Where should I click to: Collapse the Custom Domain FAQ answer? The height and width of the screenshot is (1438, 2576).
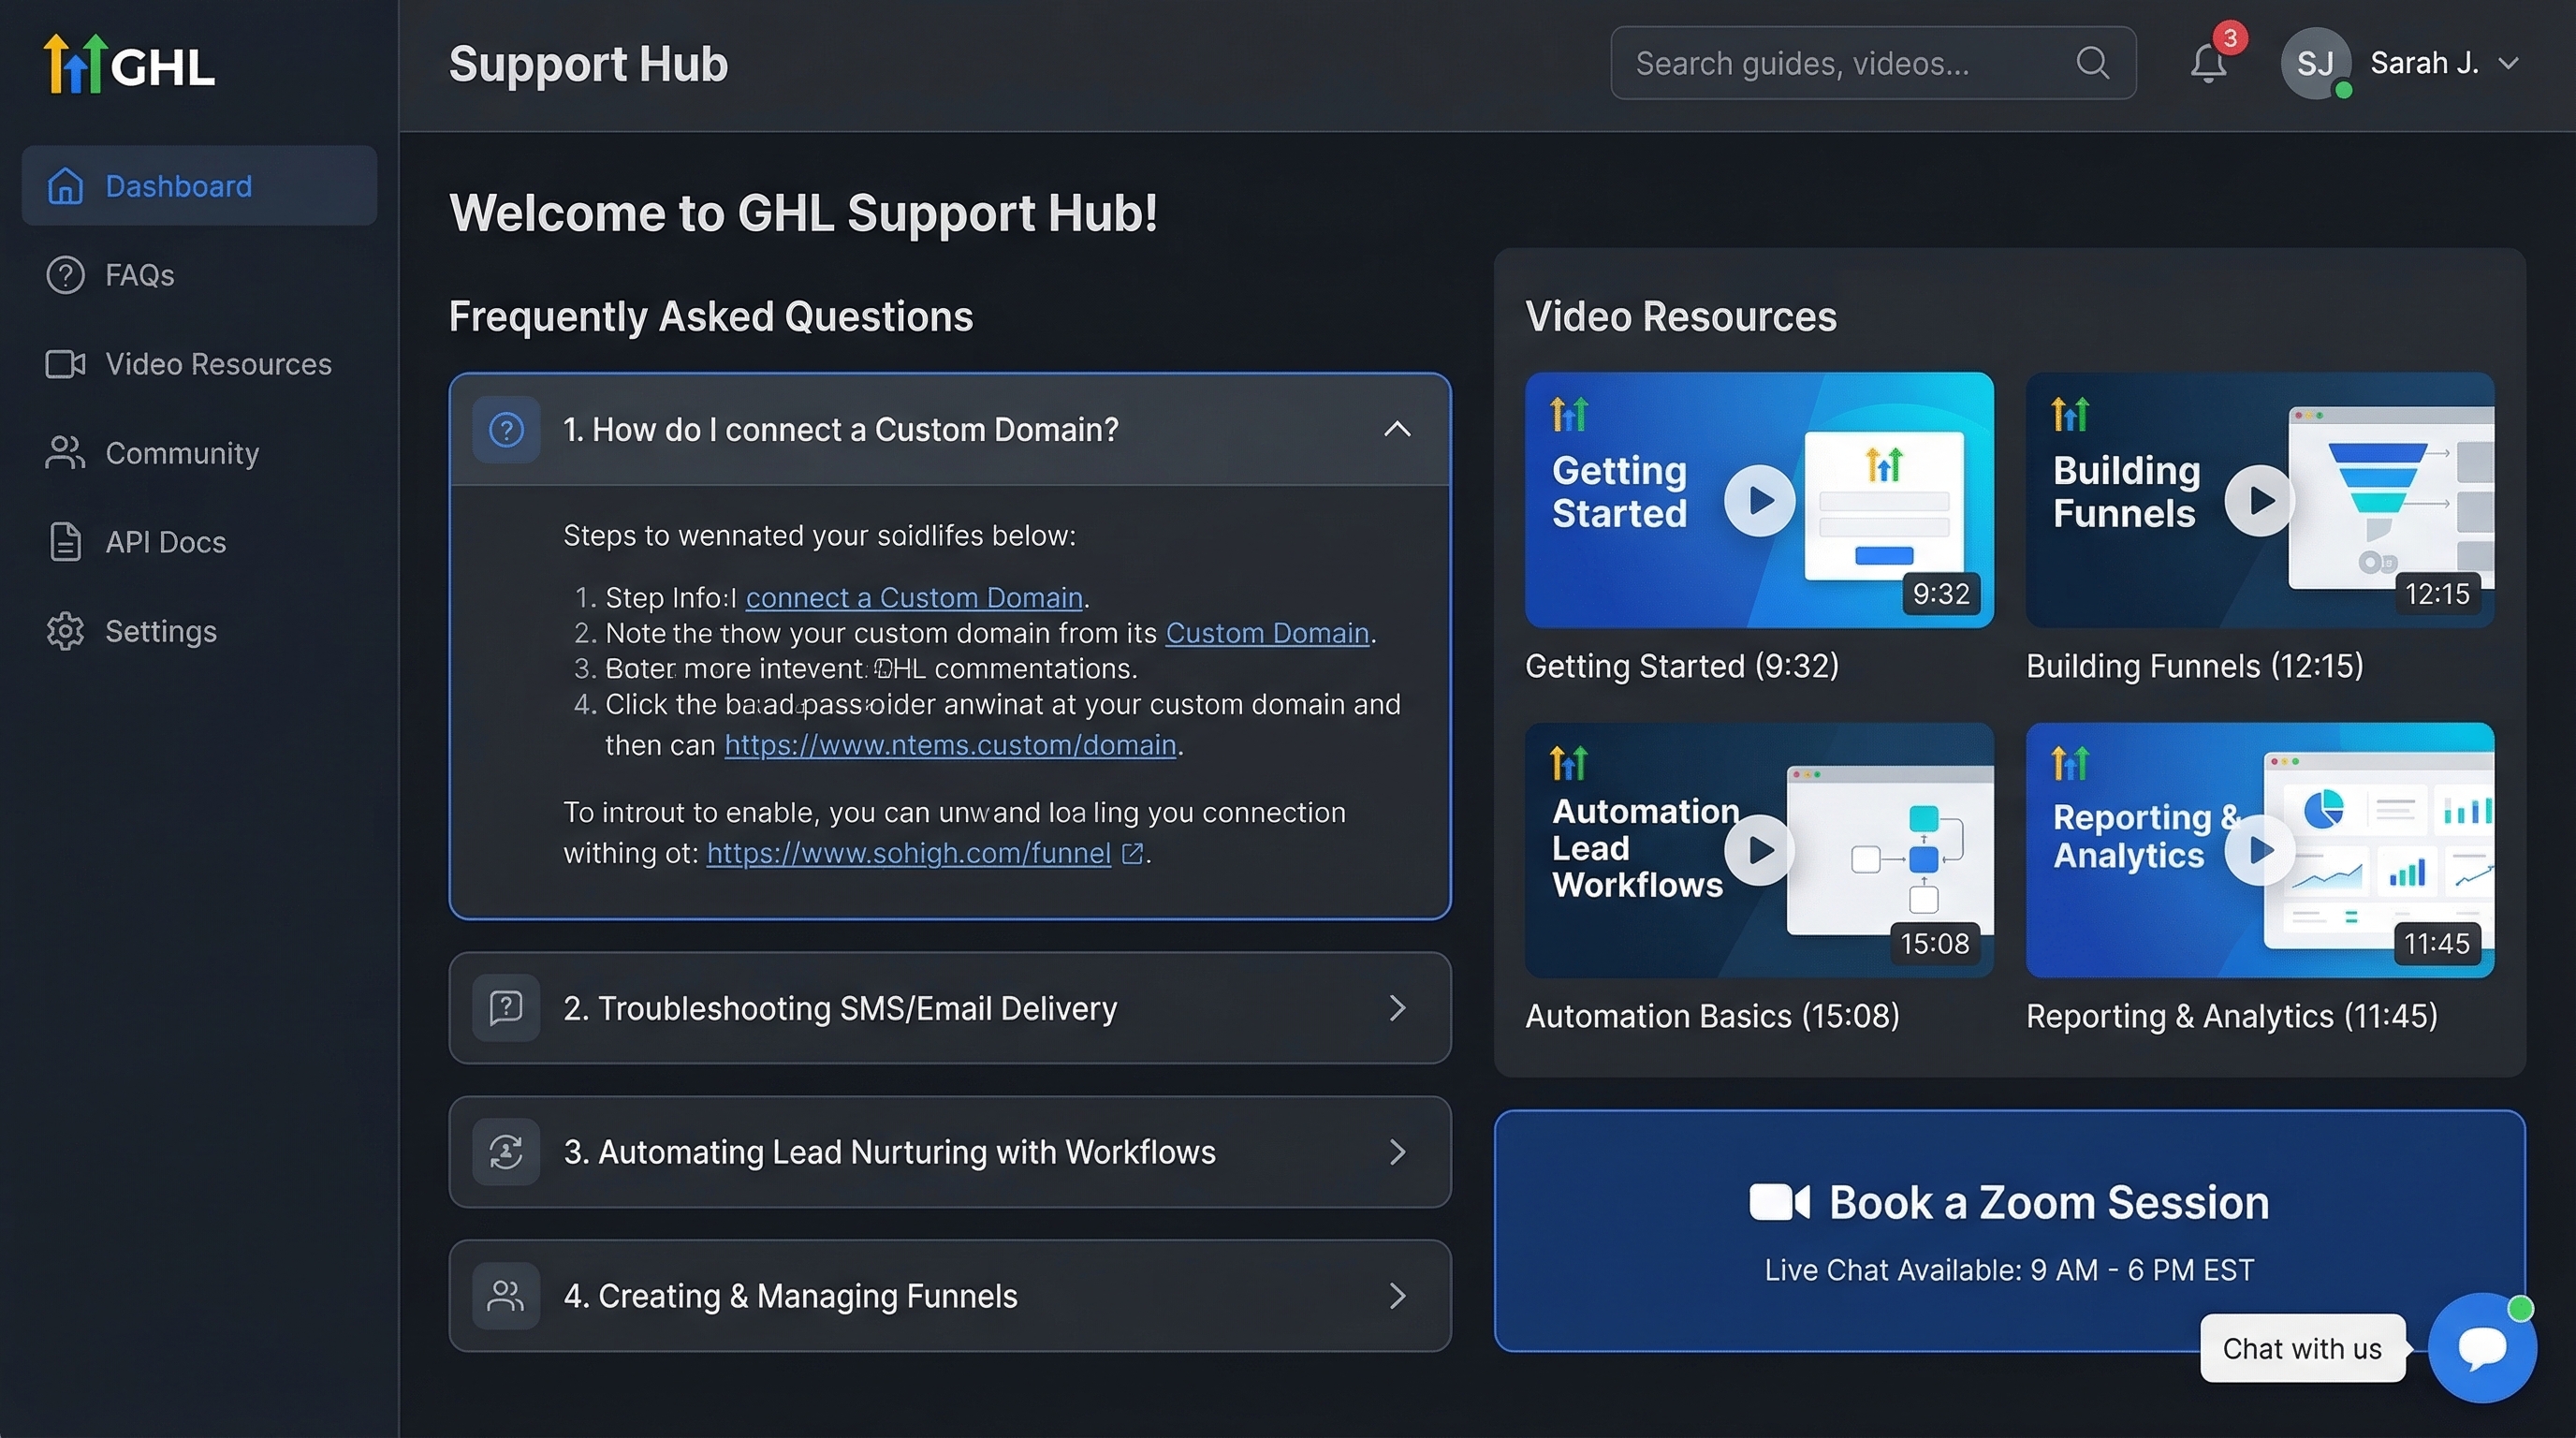pos(1397,429)
